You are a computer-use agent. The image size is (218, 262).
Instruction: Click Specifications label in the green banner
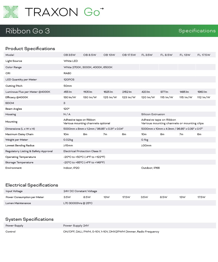click(x=197, y=31)
